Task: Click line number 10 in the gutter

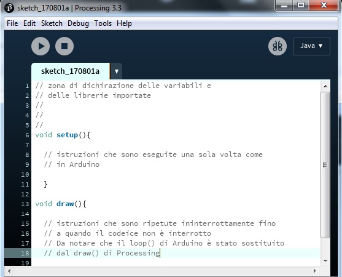Action: tap(25, 174)
